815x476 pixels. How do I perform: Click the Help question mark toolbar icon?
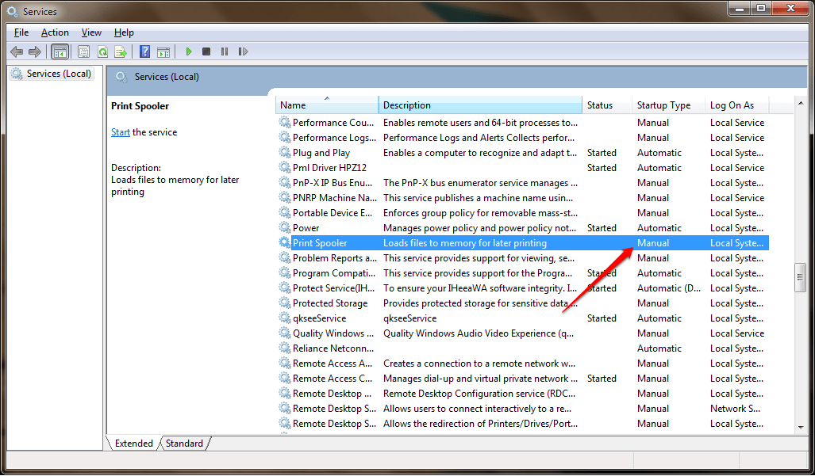pyautogui.click(x=145, y=51)
